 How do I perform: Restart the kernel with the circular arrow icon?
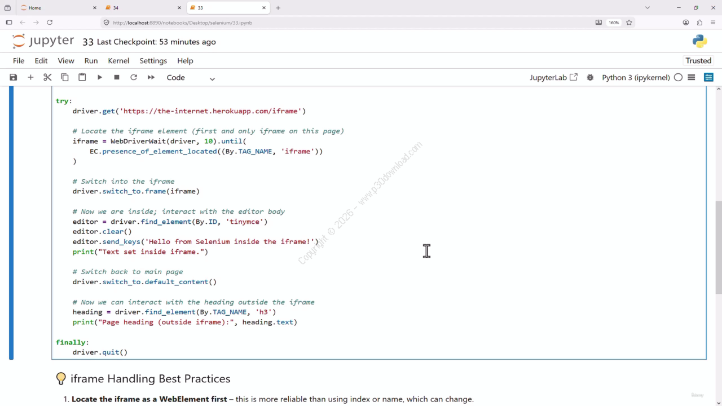(x=134, y=77)
